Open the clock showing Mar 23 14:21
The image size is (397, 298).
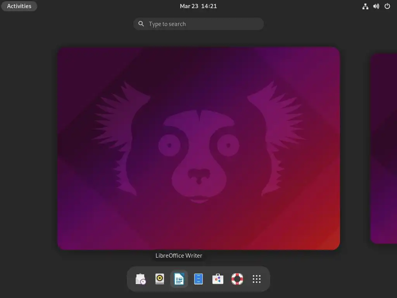198,6
